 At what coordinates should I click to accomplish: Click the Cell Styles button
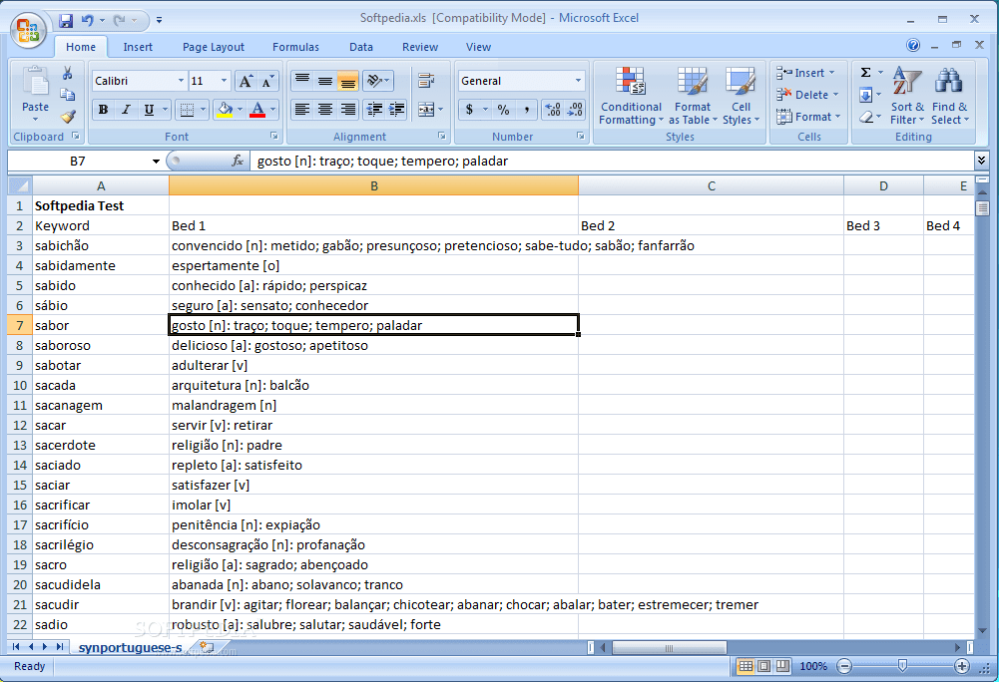pyautogui.click(x=740, y=97)
